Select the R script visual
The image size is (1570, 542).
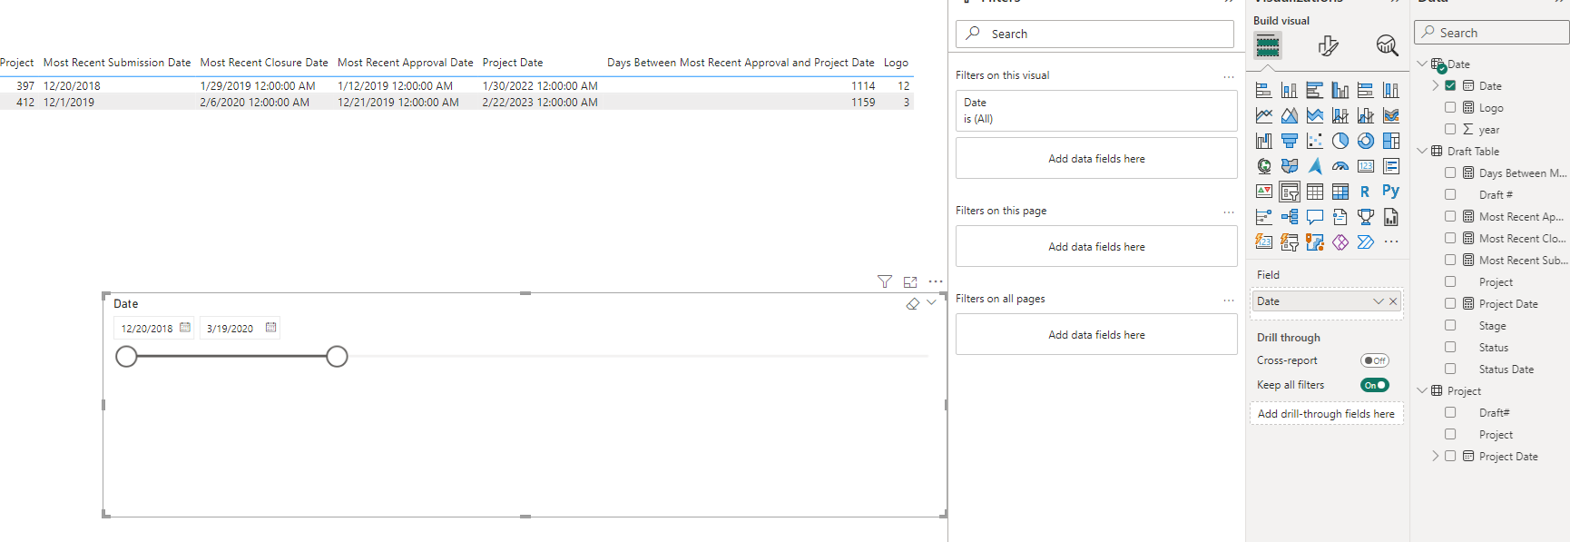click(x=1366, y=192)
